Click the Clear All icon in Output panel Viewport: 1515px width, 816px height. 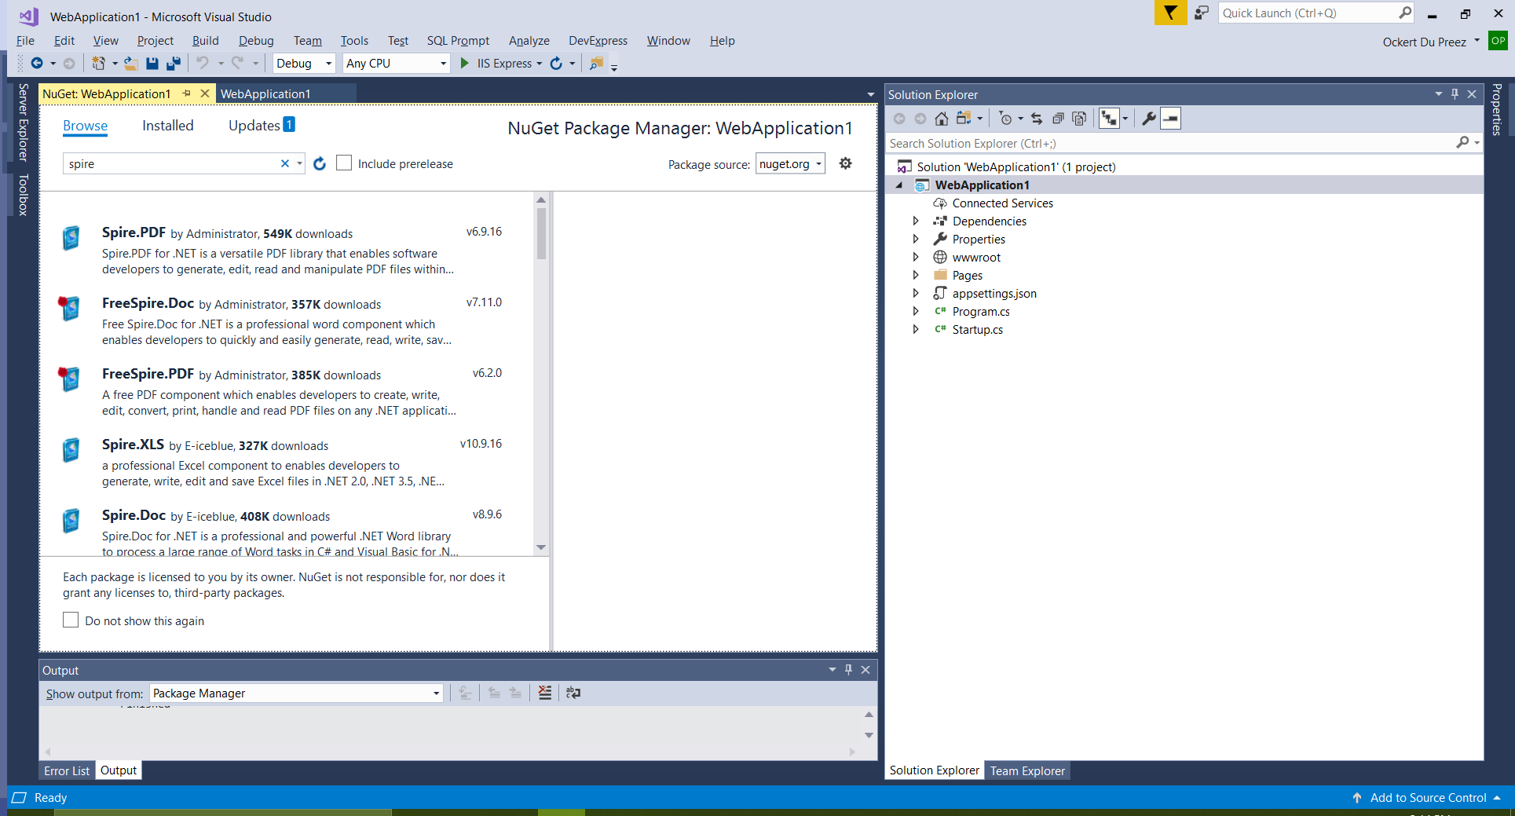(544, 693)
